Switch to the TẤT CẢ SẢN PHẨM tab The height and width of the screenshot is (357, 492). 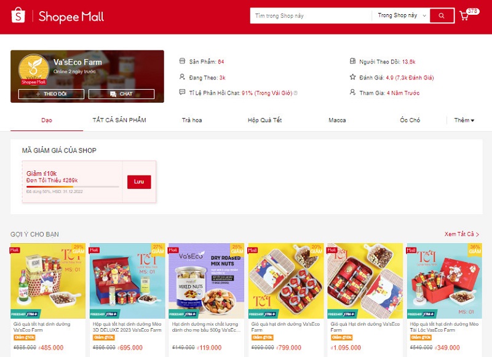tap(119, 120)
